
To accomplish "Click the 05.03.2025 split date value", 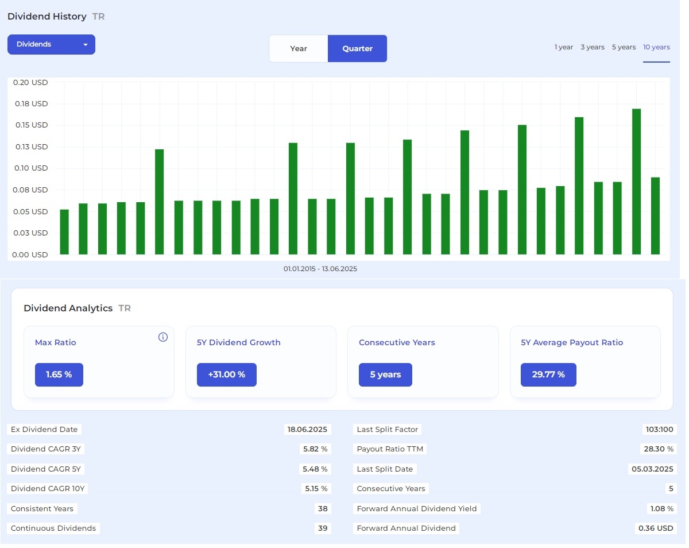I will tap(652, 469).
